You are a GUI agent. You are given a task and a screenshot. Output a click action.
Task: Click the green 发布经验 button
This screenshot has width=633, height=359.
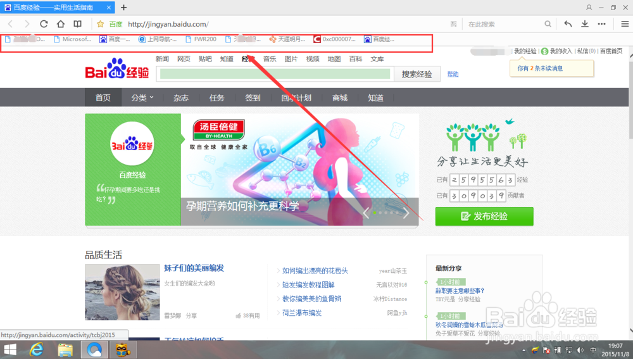[x=484, y=217]
